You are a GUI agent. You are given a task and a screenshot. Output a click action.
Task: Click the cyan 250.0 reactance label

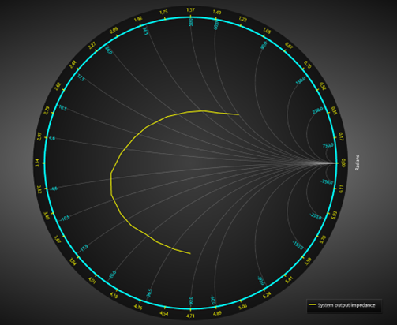click(317, 110)
